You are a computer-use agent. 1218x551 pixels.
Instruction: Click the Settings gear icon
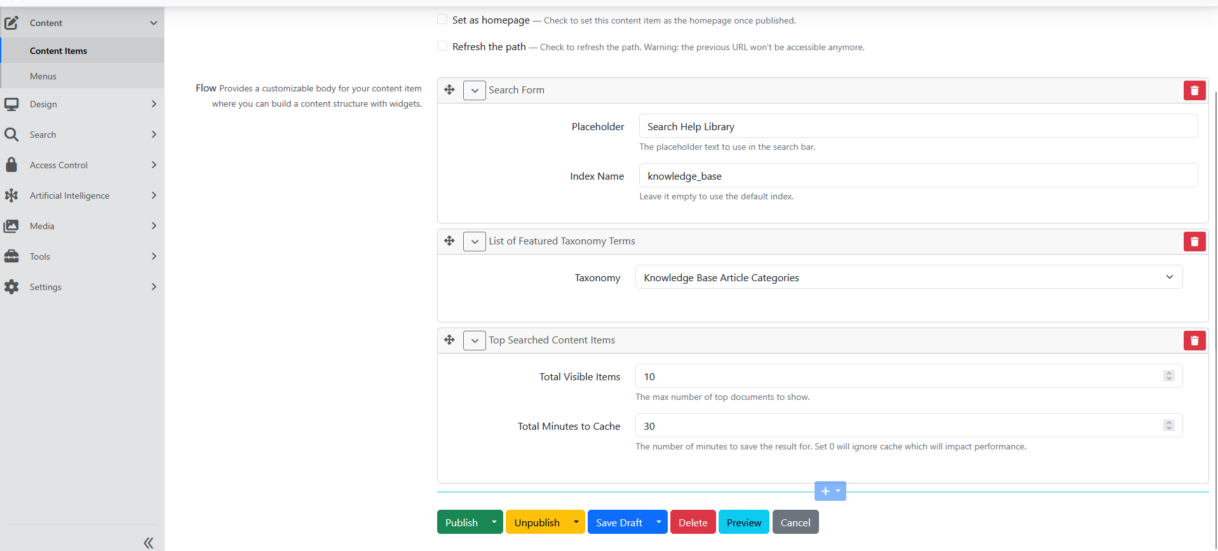11,287
